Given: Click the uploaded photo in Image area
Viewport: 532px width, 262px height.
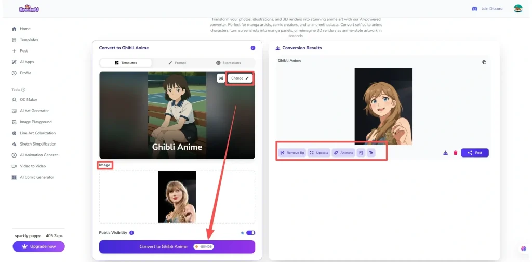Looking at the screenshot, I should pyautogui.click(x=177, y=197).
